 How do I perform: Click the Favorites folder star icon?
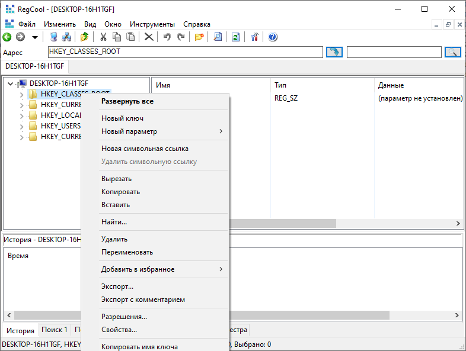[x=199, y=37]
